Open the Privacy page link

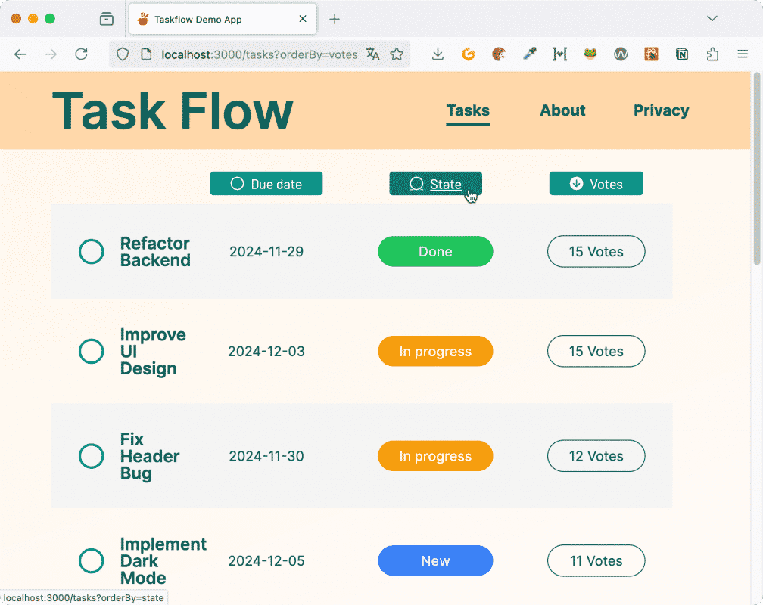[660, 110]
